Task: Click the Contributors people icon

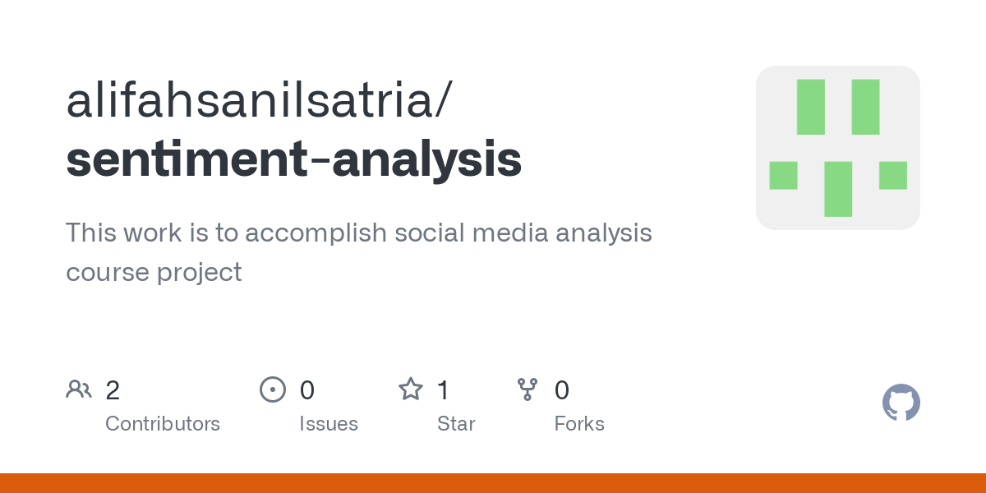Action: (79, 389)
